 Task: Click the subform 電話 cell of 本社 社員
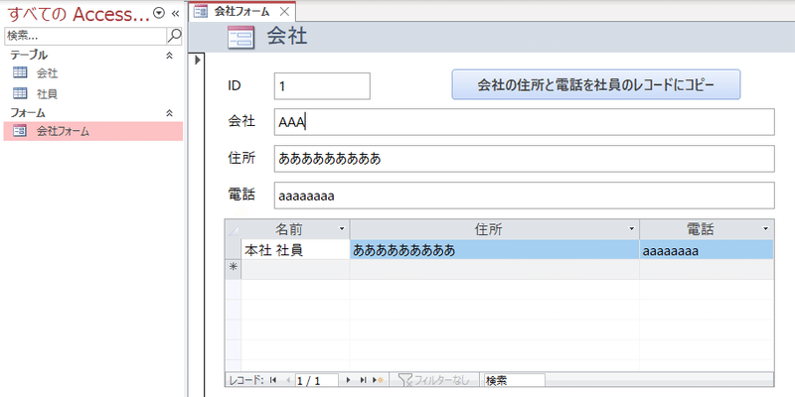707,250
